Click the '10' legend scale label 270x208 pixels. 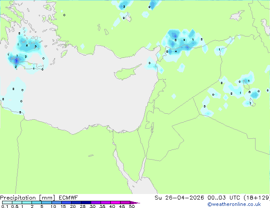tap(53, 206)
